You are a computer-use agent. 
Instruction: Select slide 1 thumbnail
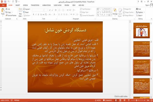coord(142,30)
